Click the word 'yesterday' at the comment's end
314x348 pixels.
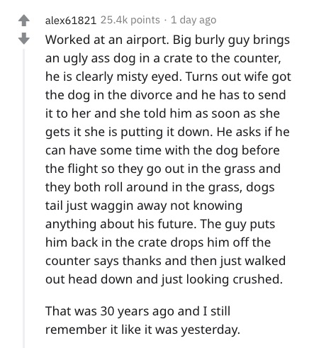tap(211, 330)
